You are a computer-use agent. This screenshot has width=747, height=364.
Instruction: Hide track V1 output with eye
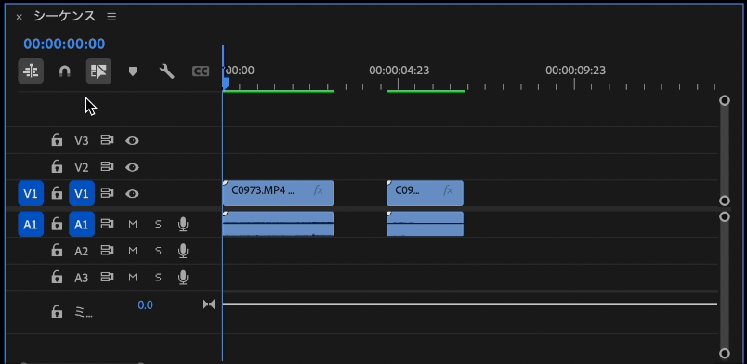click(133, 194)
